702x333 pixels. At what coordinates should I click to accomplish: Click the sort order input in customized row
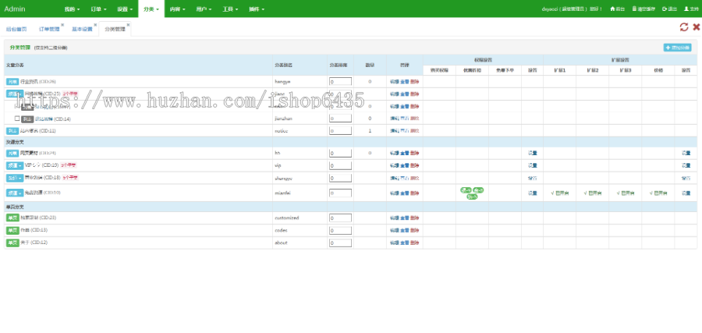(x=340, y=218)
